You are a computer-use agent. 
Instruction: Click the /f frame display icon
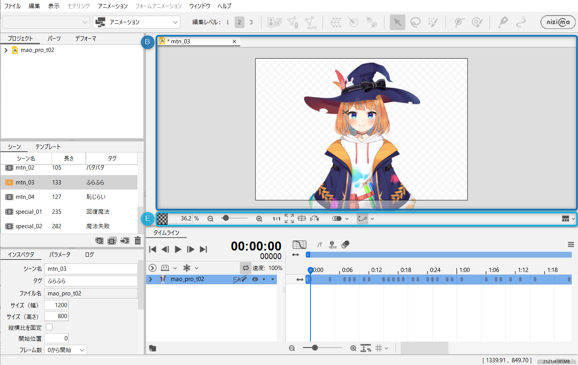[x=319, y=245]
